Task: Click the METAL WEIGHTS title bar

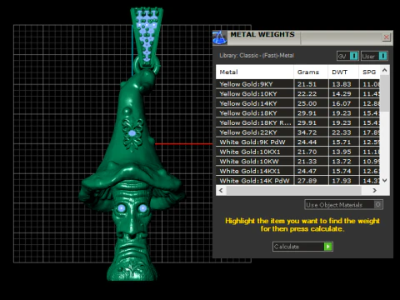Action: (x=302, y=37)
